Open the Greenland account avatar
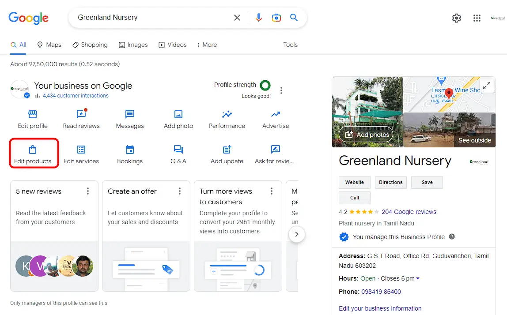The image size is (507, 315). point(498,18)
